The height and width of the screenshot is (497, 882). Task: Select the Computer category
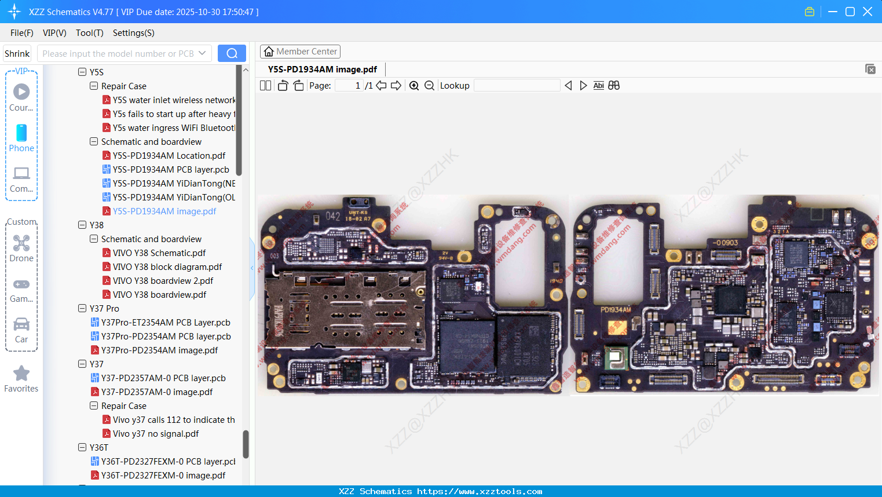(x=21, y=179)
